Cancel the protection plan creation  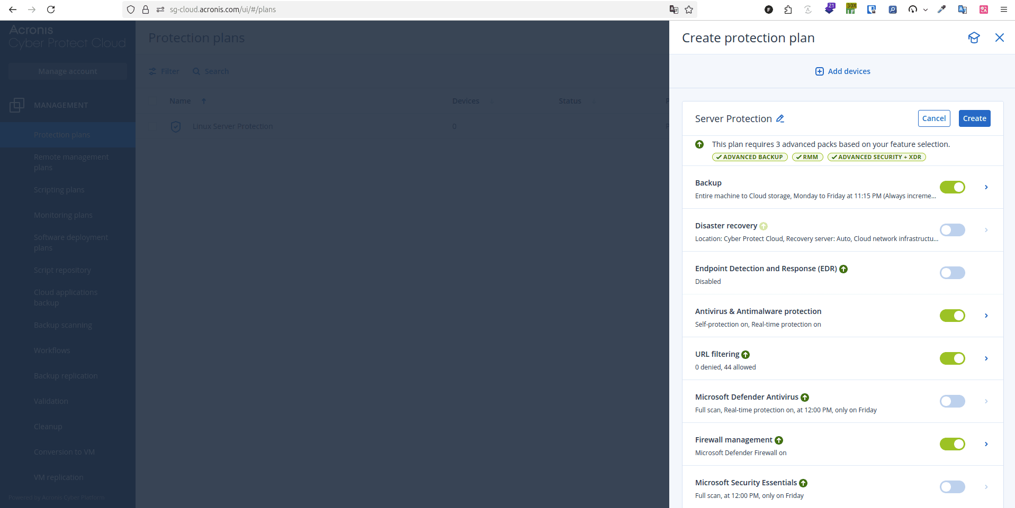tap(933, 118)
